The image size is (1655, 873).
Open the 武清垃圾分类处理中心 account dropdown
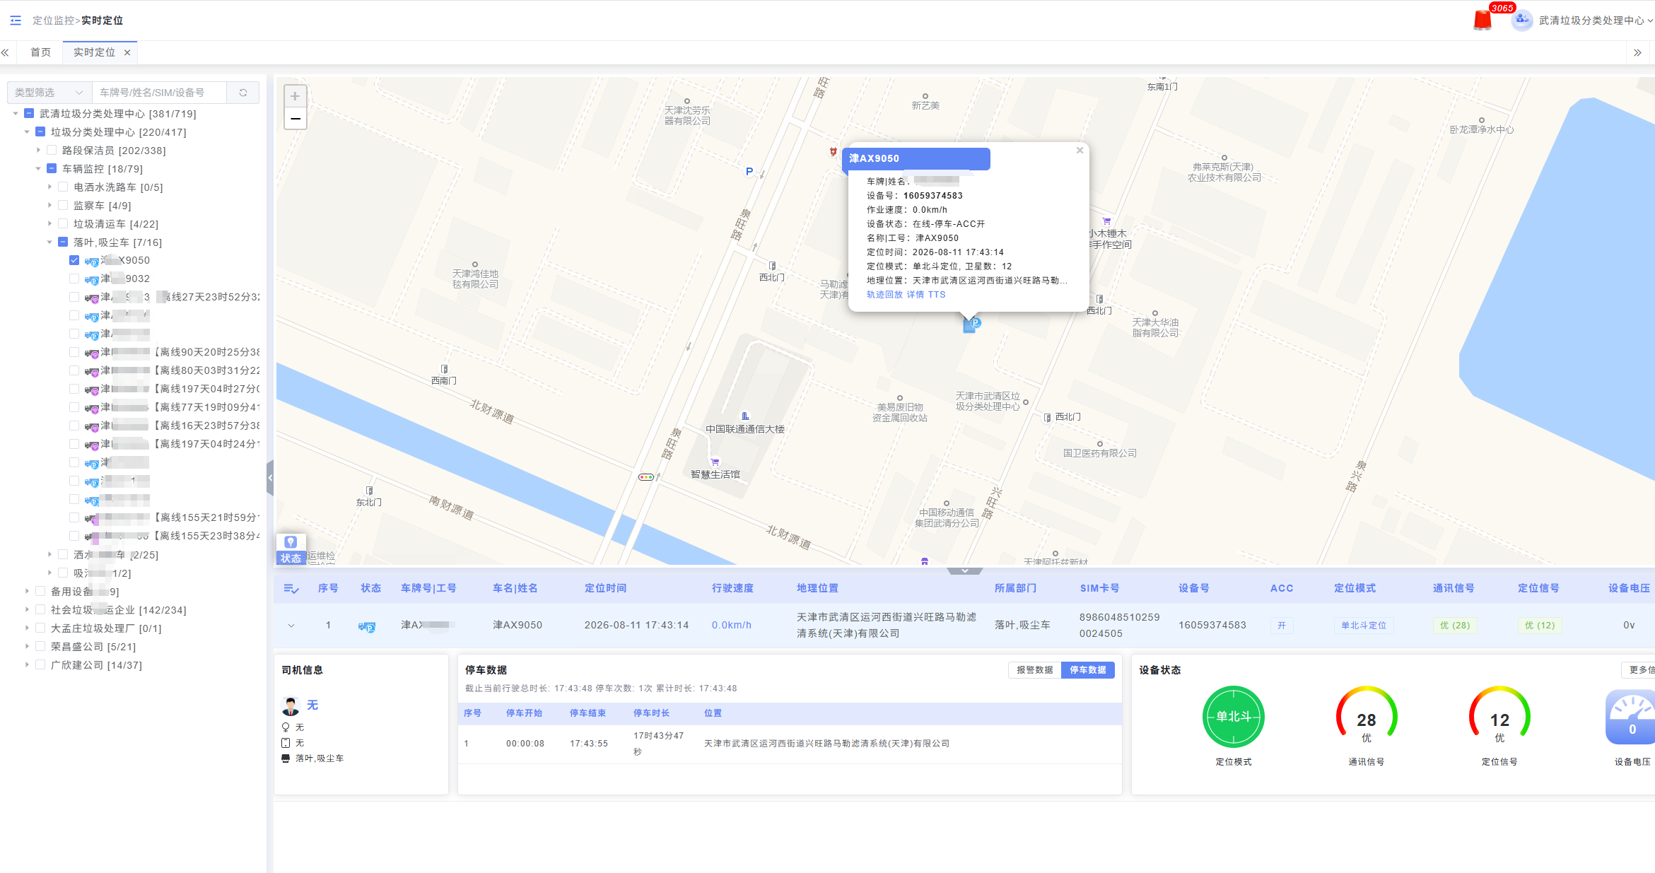1595,20
